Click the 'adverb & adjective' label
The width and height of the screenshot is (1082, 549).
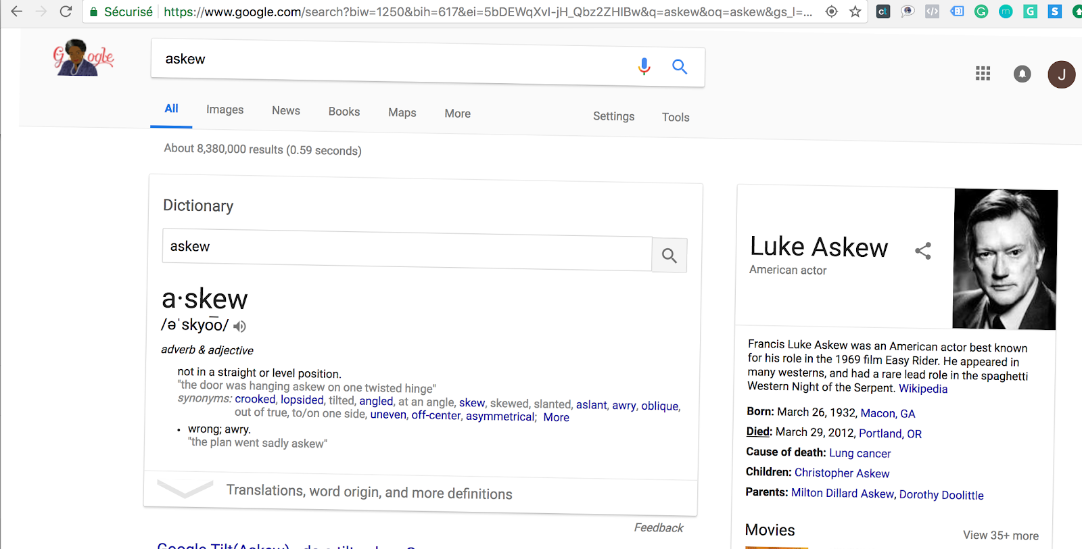click(207, 350)
